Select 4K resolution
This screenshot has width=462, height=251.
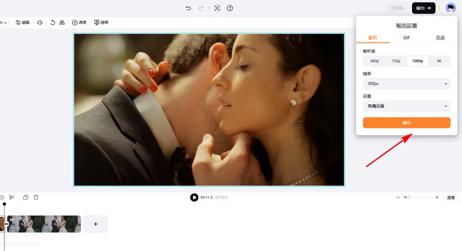tap(439, 61)
